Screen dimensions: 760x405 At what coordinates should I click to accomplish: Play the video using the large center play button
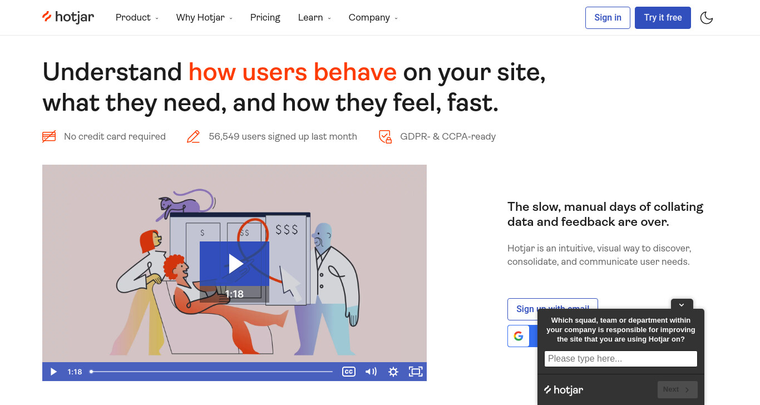(234, 264)
